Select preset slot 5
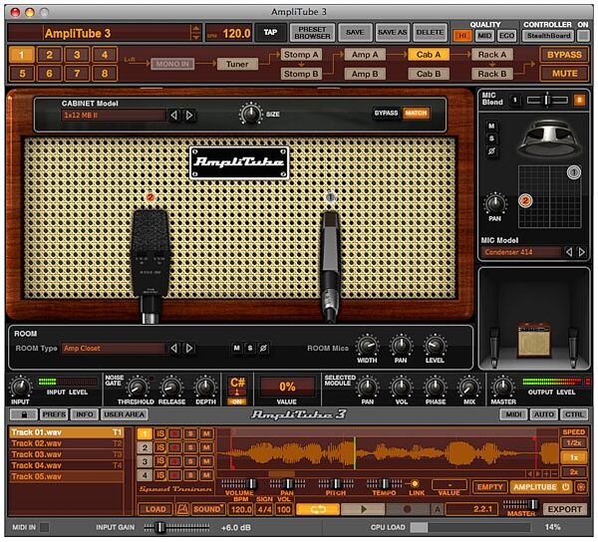 coord(22,73)
